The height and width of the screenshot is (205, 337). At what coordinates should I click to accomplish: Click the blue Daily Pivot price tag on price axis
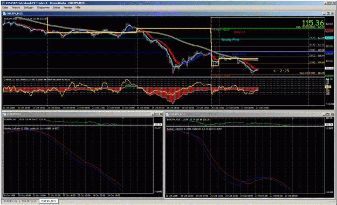coord(329,52)
